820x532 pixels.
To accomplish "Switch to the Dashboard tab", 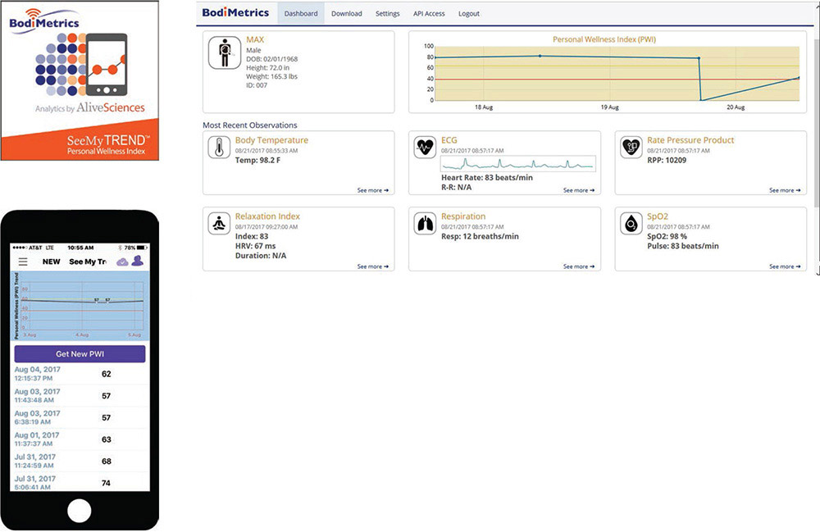I will [x=301, y=14].
